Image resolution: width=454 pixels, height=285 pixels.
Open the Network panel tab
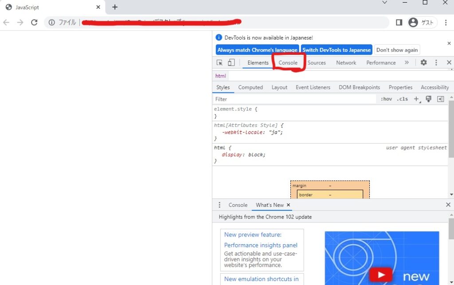346,63
